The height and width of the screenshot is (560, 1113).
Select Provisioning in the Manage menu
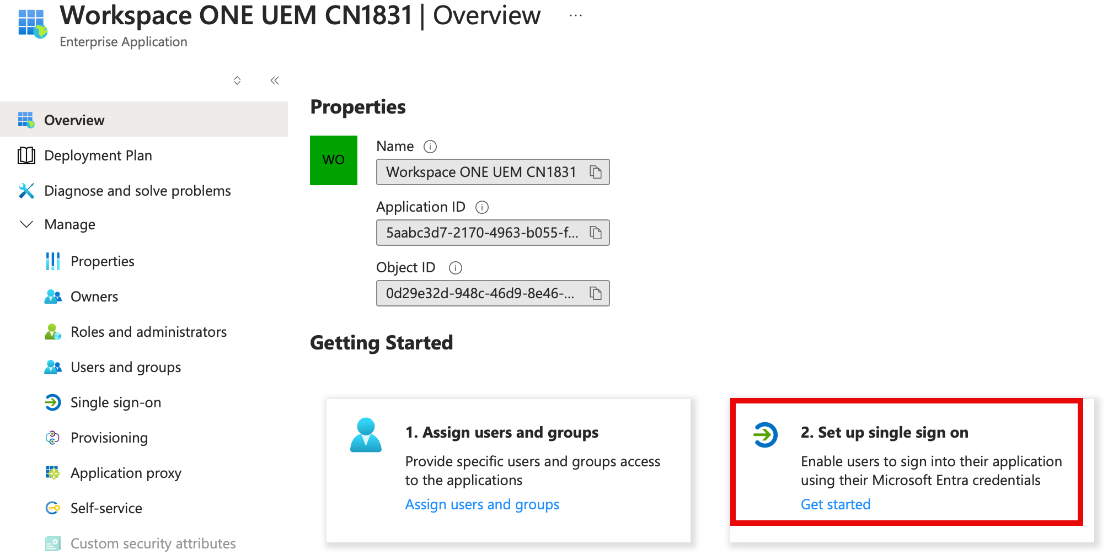(109, 438)
